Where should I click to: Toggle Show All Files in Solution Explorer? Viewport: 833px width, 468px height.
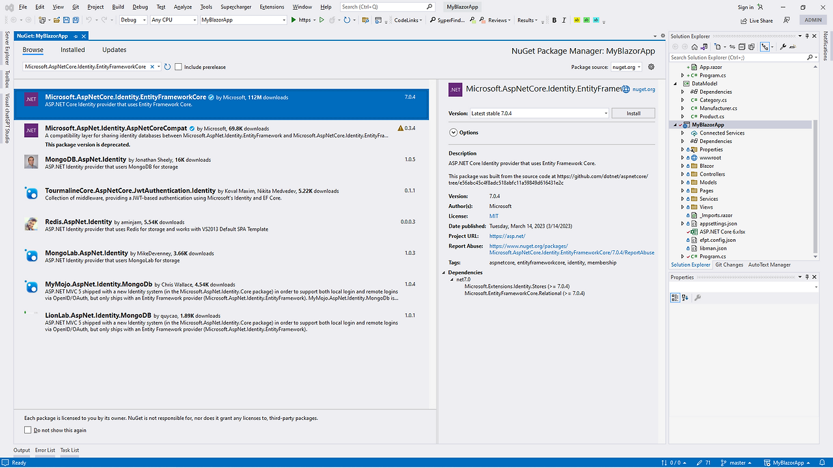click(752, 47)
